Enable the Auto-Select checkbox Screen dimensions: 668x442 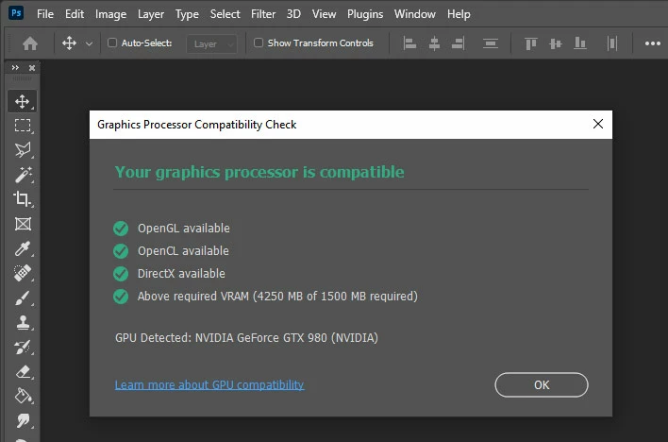coord(112,42)
